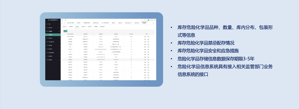Click the delete link in the ABCD row
The height and width of the screenshot is (109, 299).
pyautogui.click(x=148, y=36)
